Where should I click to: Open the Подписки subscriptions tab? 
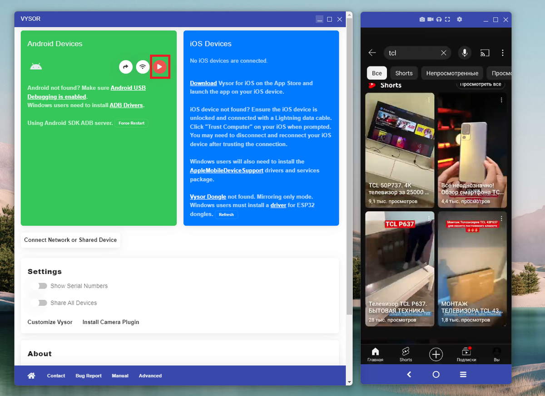point(466,355)
